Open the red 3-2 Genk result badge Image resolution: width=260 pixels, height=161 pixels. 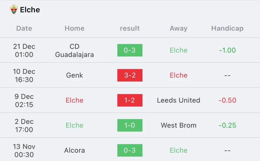coord(130,75)
